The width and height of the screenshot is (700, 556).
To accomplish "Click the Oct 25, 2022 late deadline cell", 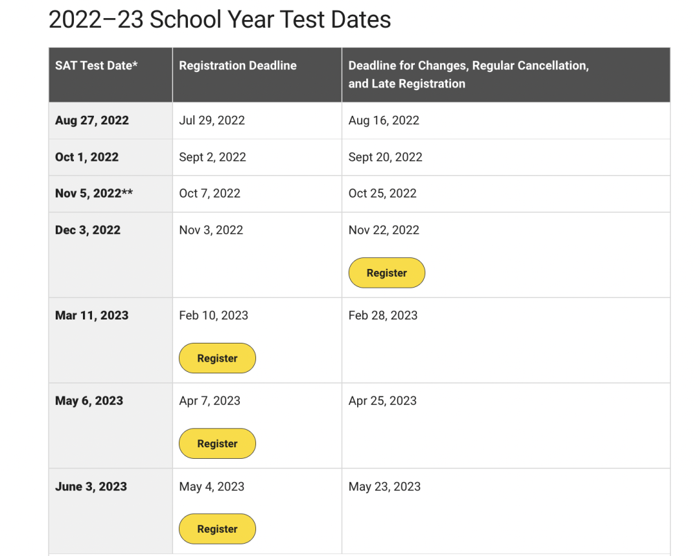I will click(506, 194).
